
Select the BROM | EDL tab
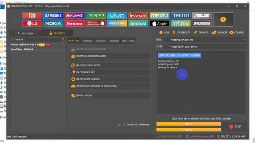(74, 41)
